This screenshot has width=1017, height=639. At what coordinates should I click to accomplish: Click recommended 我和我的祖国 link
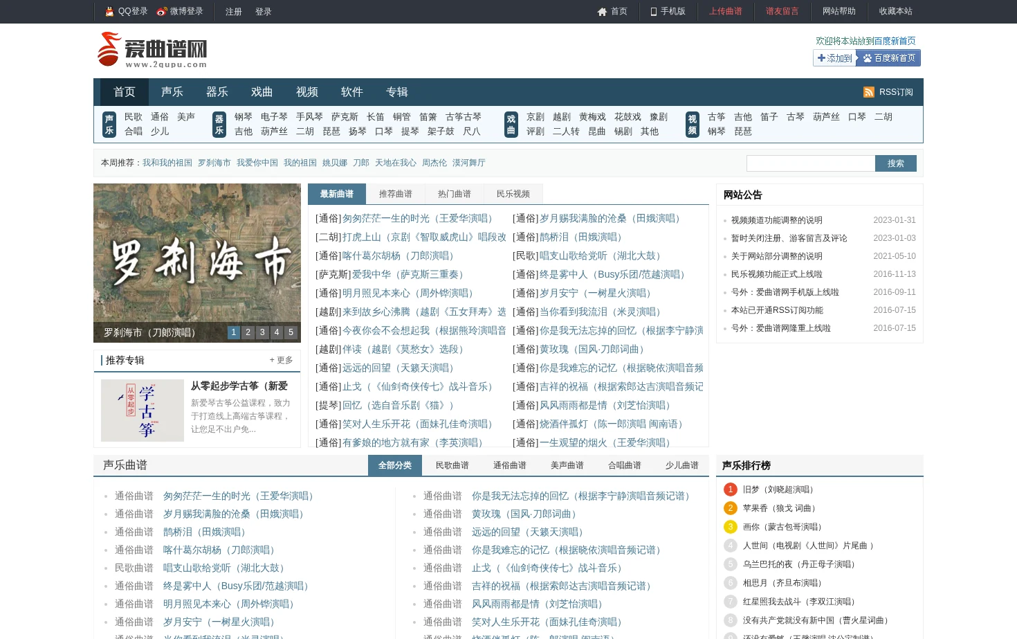pos(167,163)
